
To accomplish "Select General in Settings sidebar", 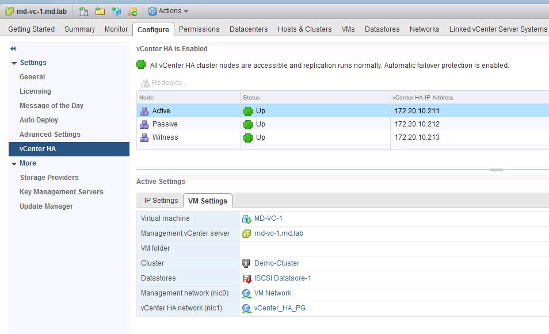I will 32,77.
